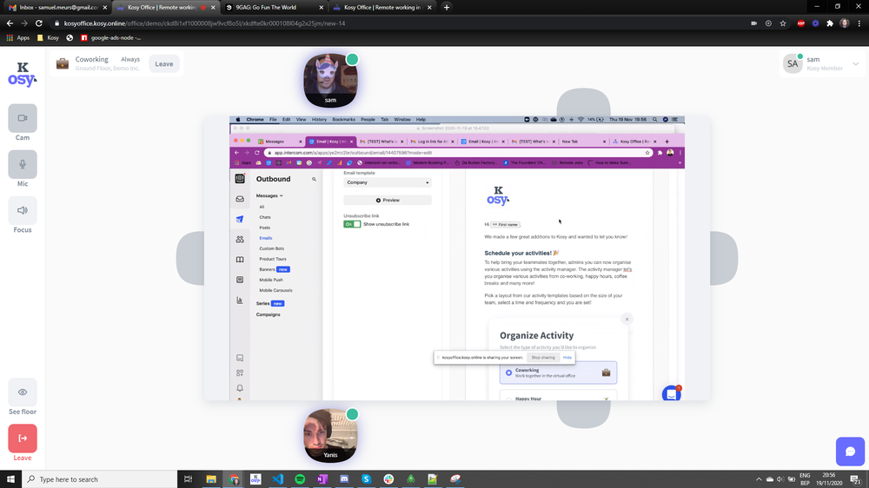This screenshot has height=488, width=869.
Task: Select Chats in Outbound messages list
Action: pyautogui.click(x=265, y=217)
